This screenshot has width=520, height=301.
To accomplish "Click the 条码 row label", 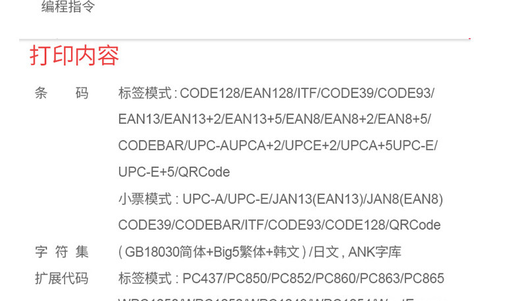I will (x=62, y=93).
